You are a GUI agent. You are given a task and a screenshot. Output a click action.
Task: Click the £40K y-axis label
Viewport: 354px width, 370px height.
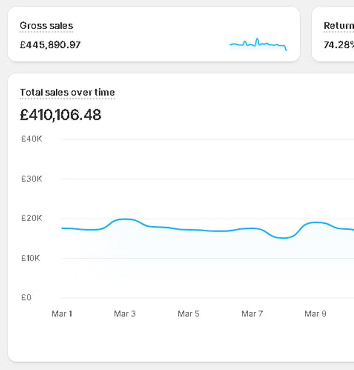(32, 139)
